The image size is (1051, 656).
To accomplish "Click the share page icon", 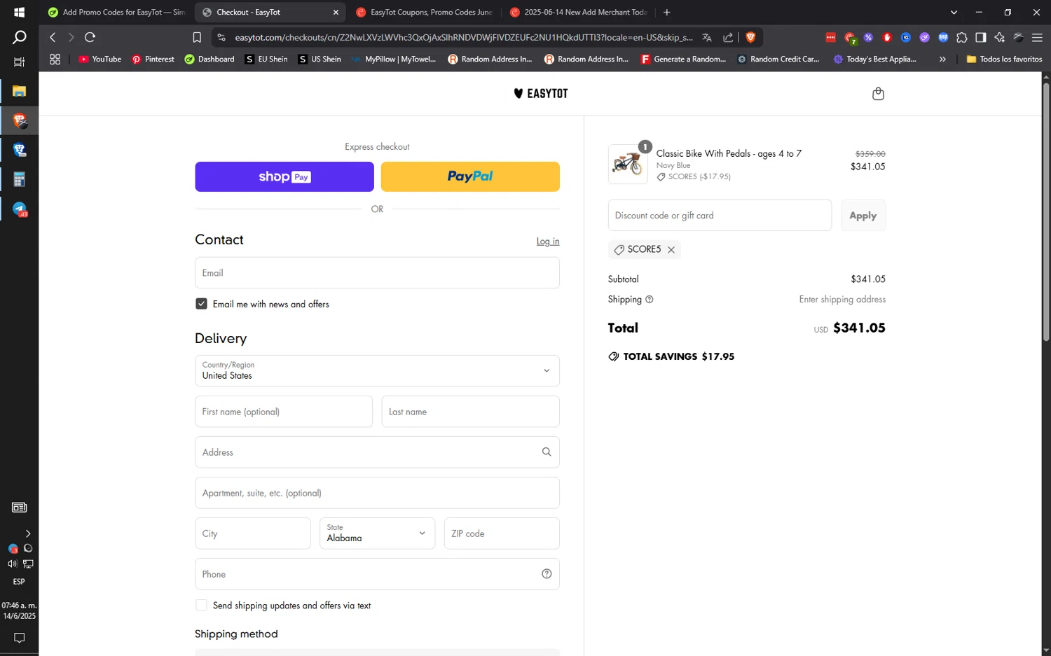I will pyautogui.click(x=728, y=37).
